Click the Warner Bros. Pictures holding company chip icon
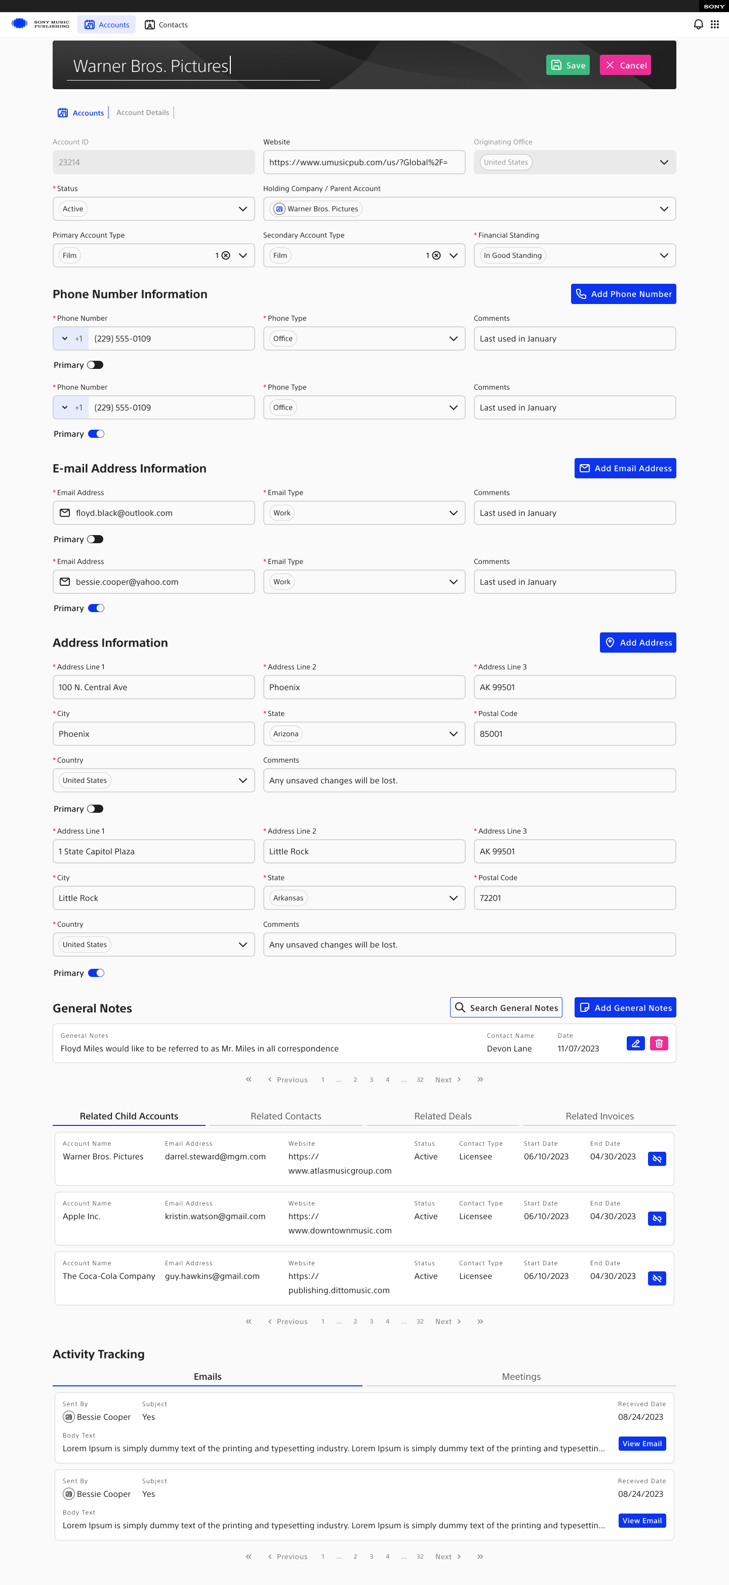This screenshot has height=1585, width=729. [x=279, y=209]
